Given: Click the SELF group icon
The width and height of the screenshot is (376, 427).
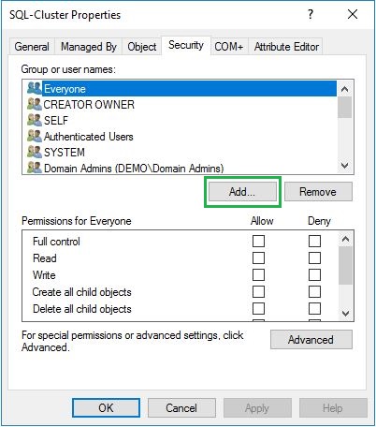Looking at the screenshot, I should pos(34,120).
